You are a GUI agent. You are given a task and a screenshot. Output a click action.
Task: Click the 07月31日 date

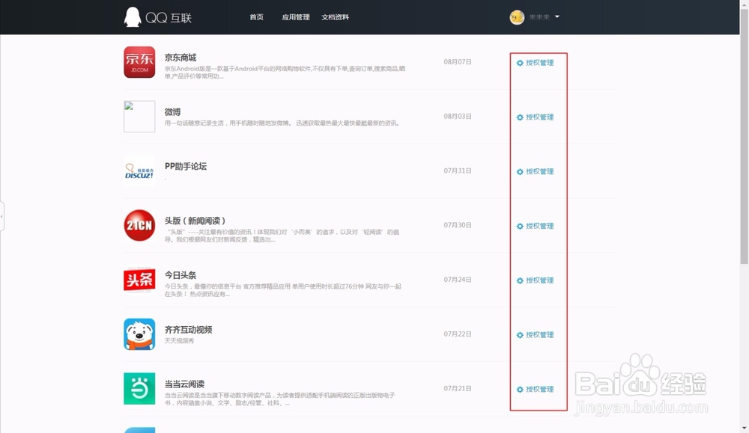pyautogui.click(x=458, y=171)
